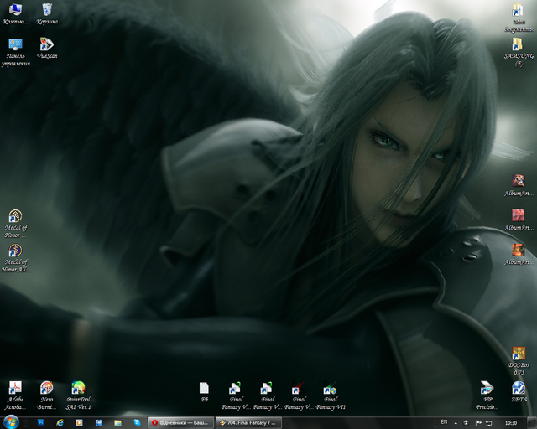This screenshot has width=537, height=429.
Task: Launch Photoshop from the taskbar
Action: pyautogui.click(x=41, y=423)
